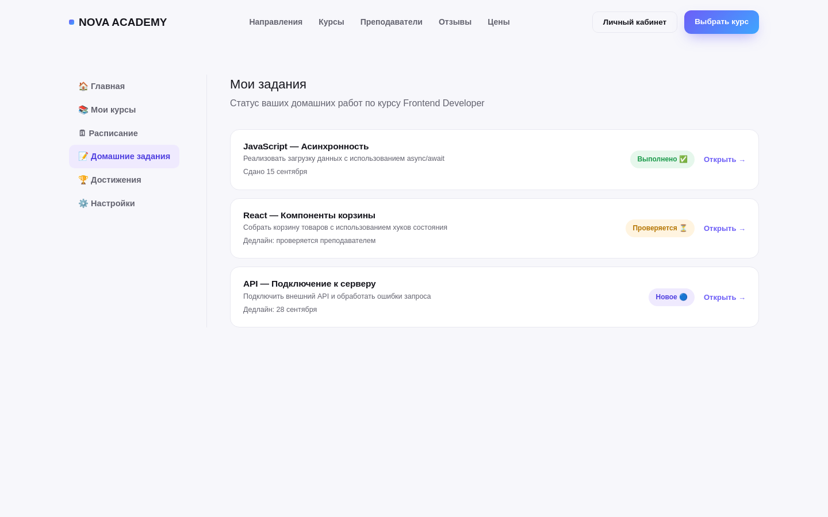This screenshot has height=517, width=828.
Task: Open Расписание in the sidebar
Action: 124,133
